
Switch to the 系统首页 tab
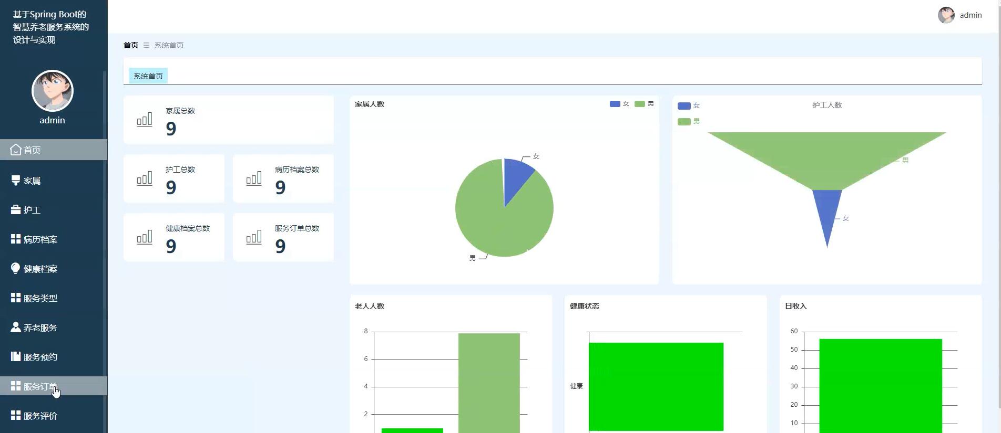[x=148, y=76]
